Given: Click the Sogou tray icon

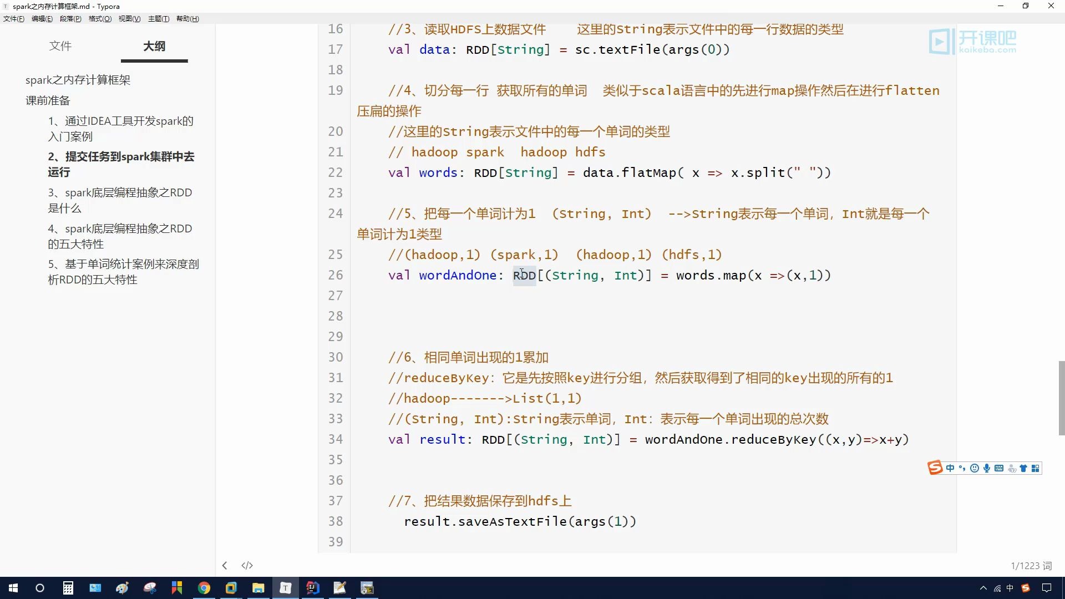Looking at the screenshot, I should [x=1026, y=588].
